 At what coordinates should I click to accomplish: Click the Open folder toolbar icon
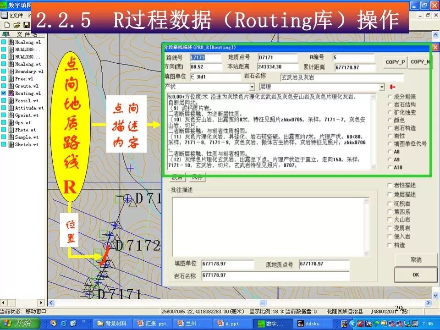[x=16, y=25]
